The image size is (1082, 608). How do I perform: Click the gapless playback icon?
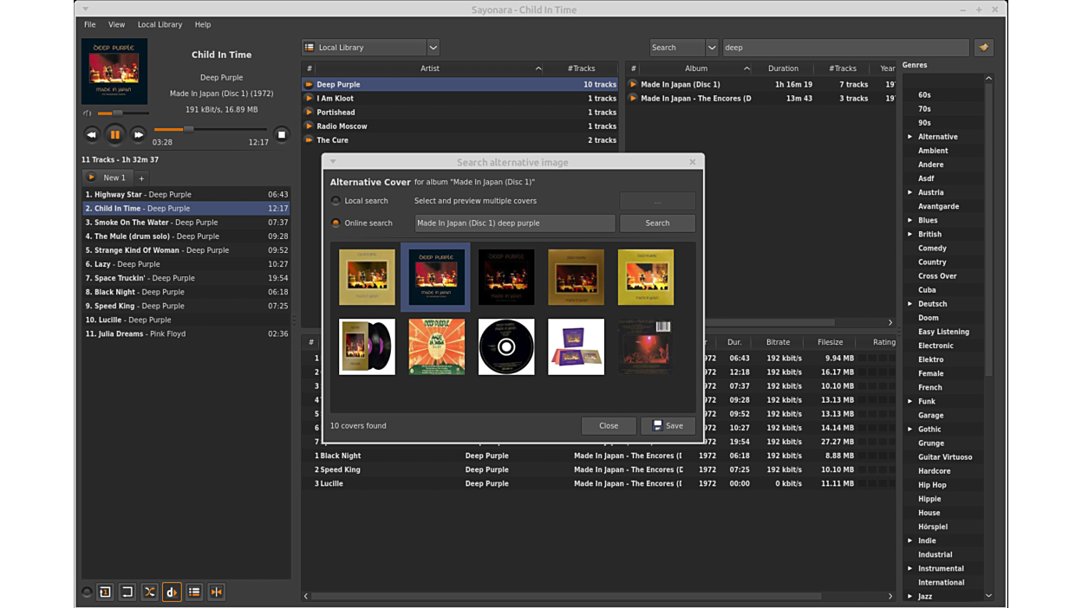(217, 592)
